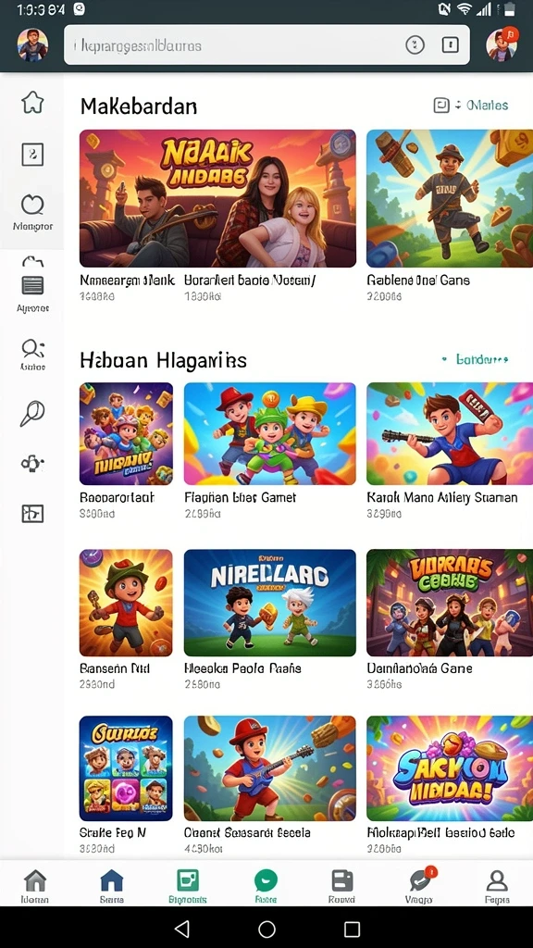
Task: Open the blue NIREDLARC game tile
Action: point(269,603)
